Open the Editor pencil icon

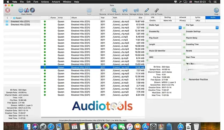pyautogui.click(x=147, y=10)
